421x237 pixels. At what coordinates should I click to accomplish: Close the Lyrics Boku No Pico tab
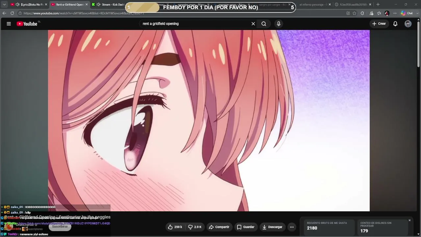coord(46,5)
